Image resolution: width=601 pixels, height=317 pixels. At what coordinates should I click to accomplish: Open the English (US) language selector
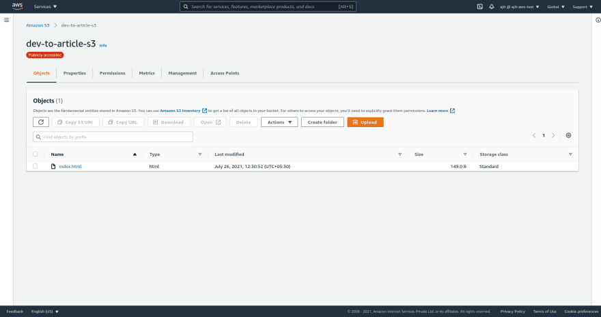[x=45, y=312]
